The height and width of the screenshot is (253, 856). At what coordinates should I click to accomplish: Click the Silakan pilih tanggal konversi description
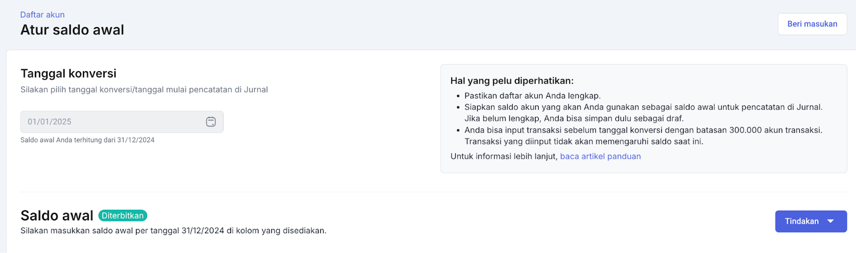click(144, 89)
